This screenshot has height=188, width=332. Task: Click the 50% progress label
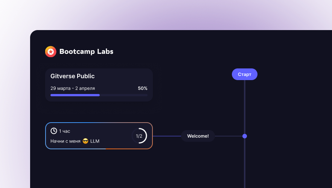pyautogui.click(x=143, y=88)
